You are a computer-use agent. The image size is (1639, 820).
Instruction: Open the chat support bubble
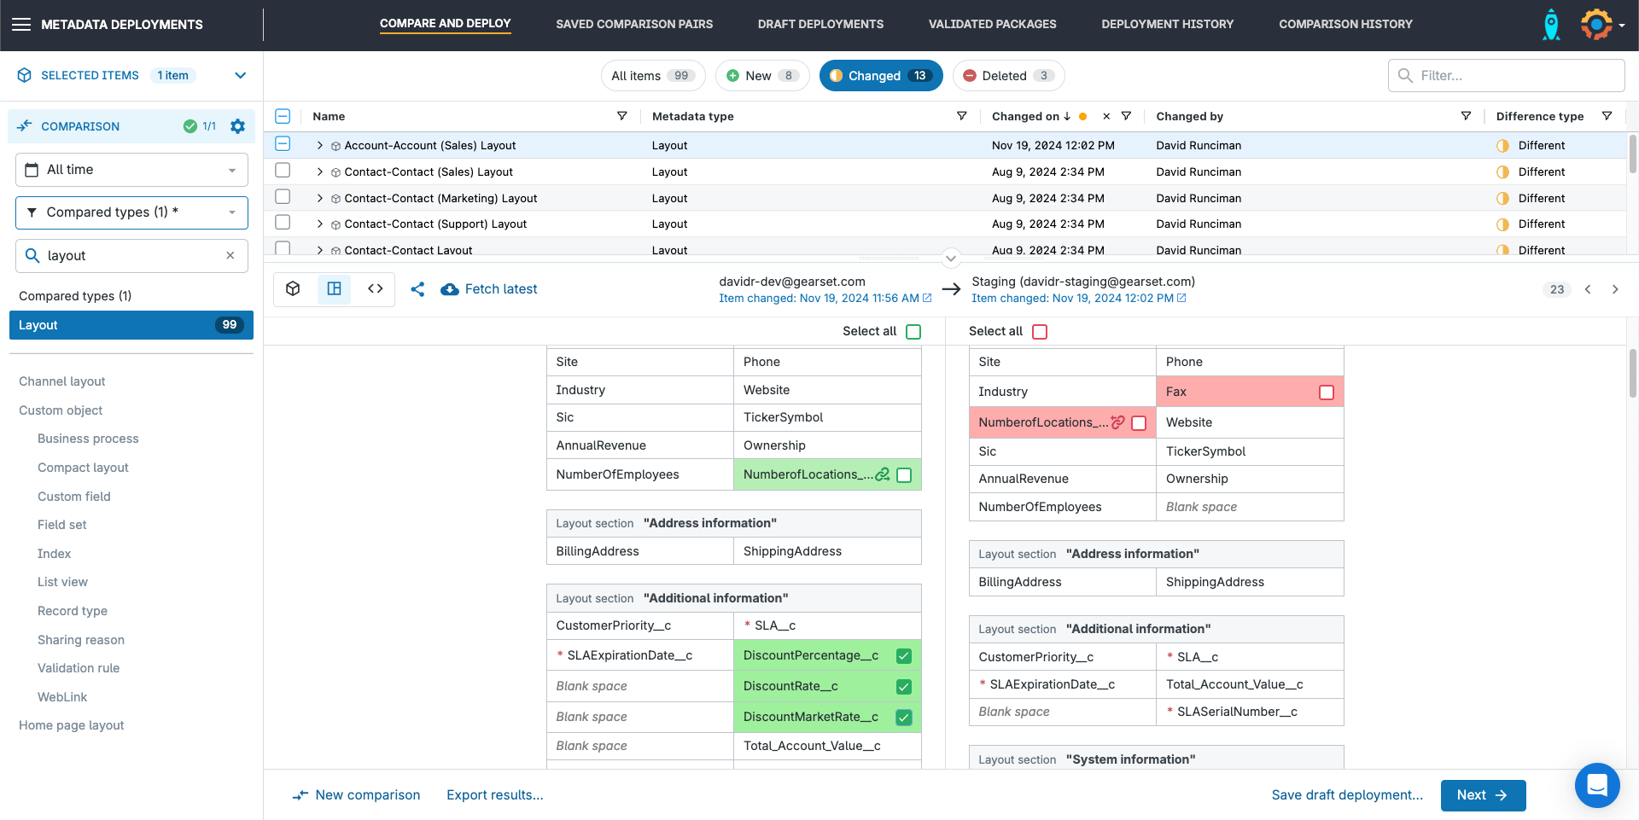1596,784
